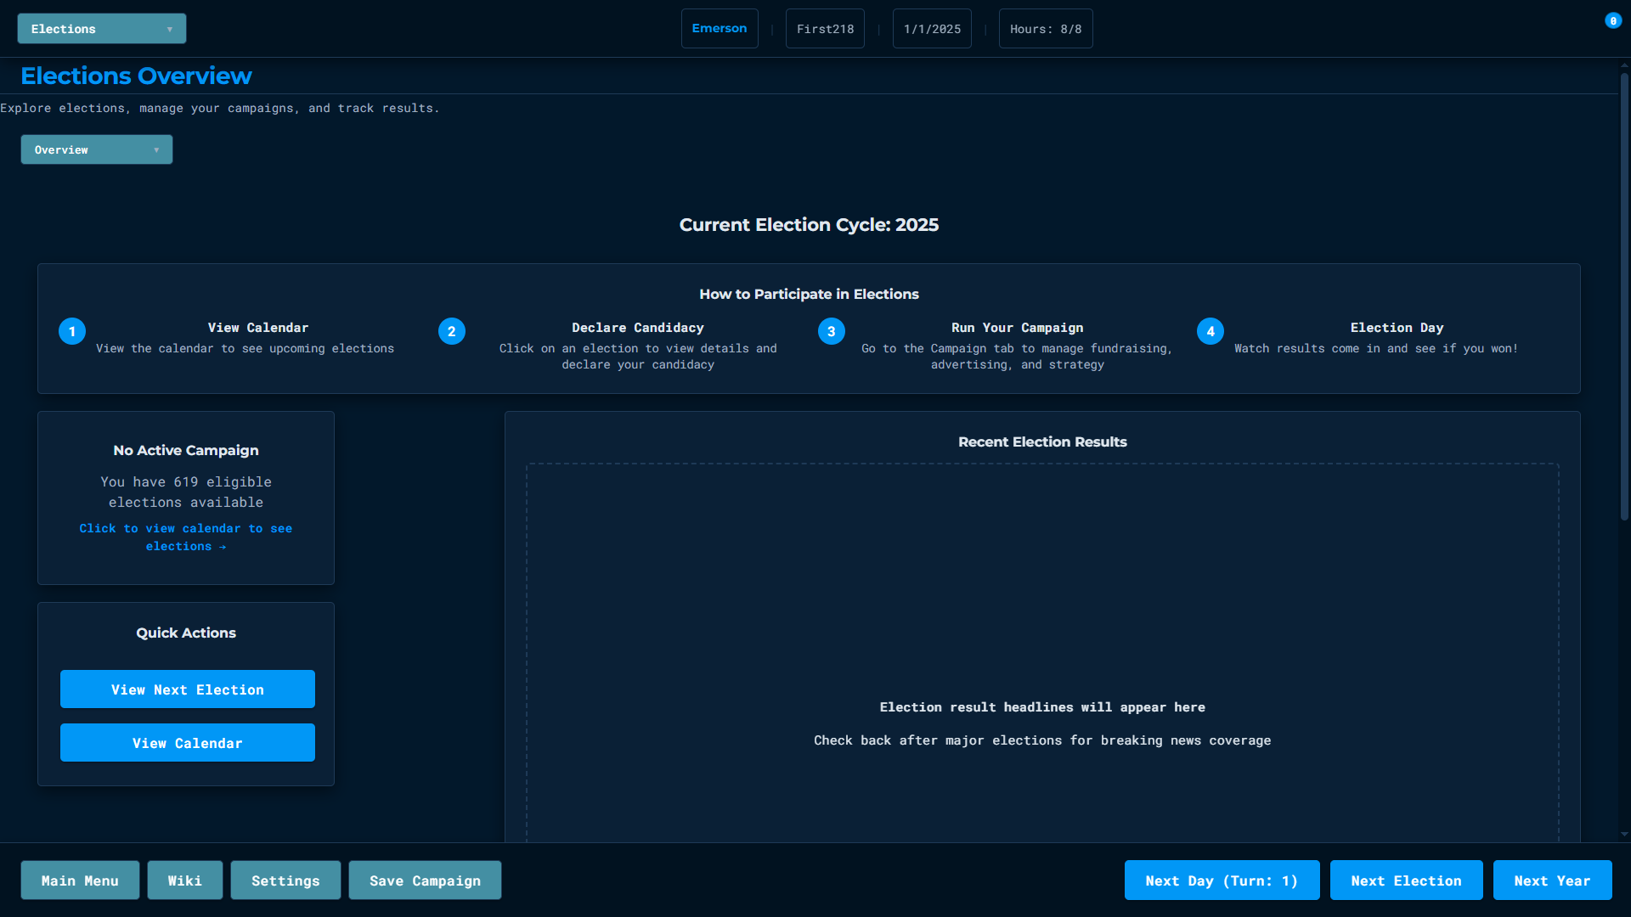Click the First218 party label
This screenshot has width=1631, height=917.
(x=825, y=29)
